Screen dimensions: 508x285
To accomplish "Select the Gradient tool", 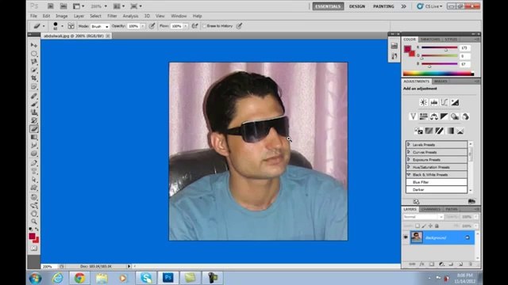I will pos(34,137).
